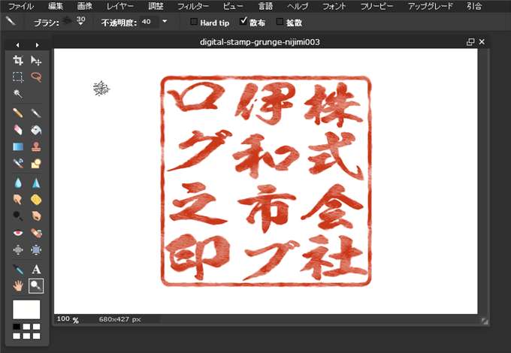The width and height of the screenshot is (511, 353).
Task: Open the レイヤー menu
Action: click(x=120, y=6)
